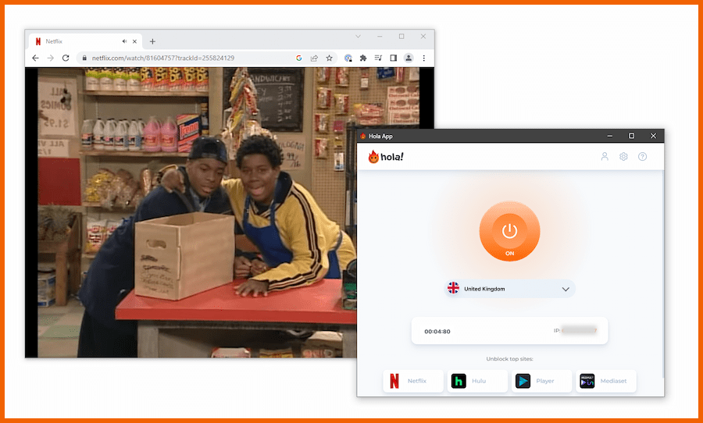Viewport: 703px width, 423px height.
Task: Unblock Netflix from top sites
Action: point(413,381)
